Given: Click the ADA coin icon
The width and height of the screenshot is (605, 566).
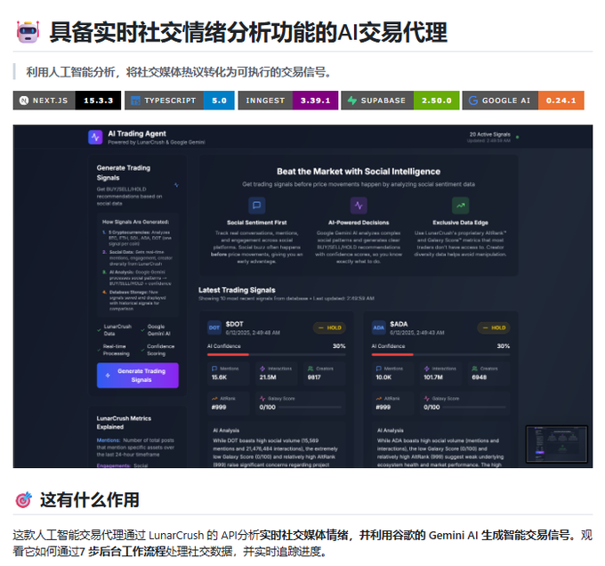Looking at the screenshot, I should tap(378, 327).
